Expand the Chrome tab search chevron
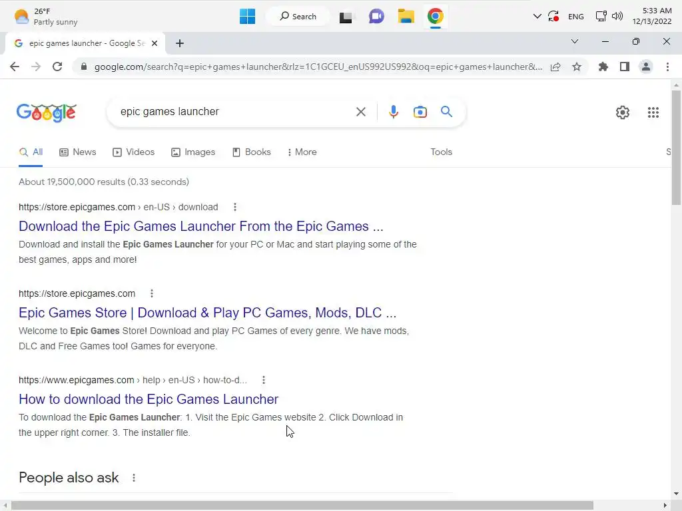The height and width of the screenshot is (511, 682). [575, 41]
